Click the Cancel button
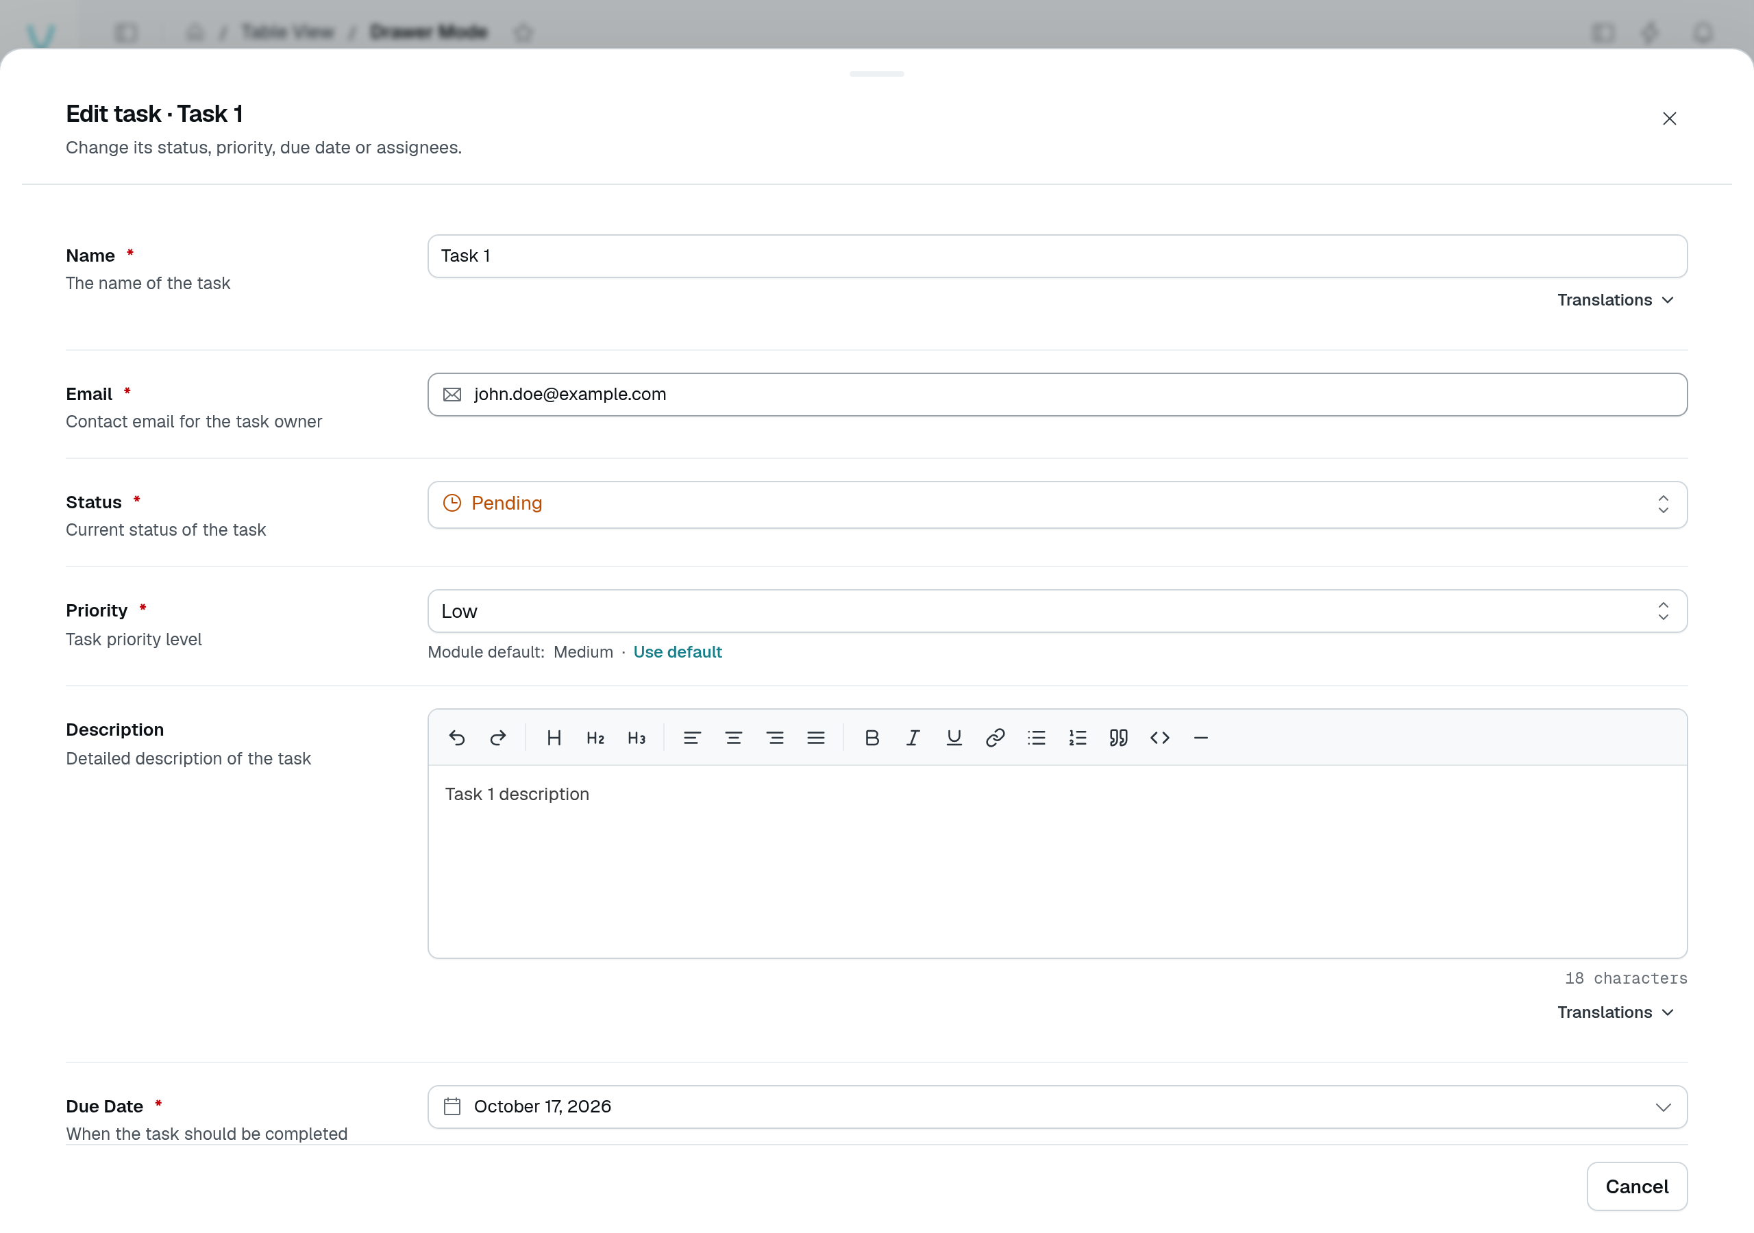This screenshot has width=1754, height=1233. 1636,1186
